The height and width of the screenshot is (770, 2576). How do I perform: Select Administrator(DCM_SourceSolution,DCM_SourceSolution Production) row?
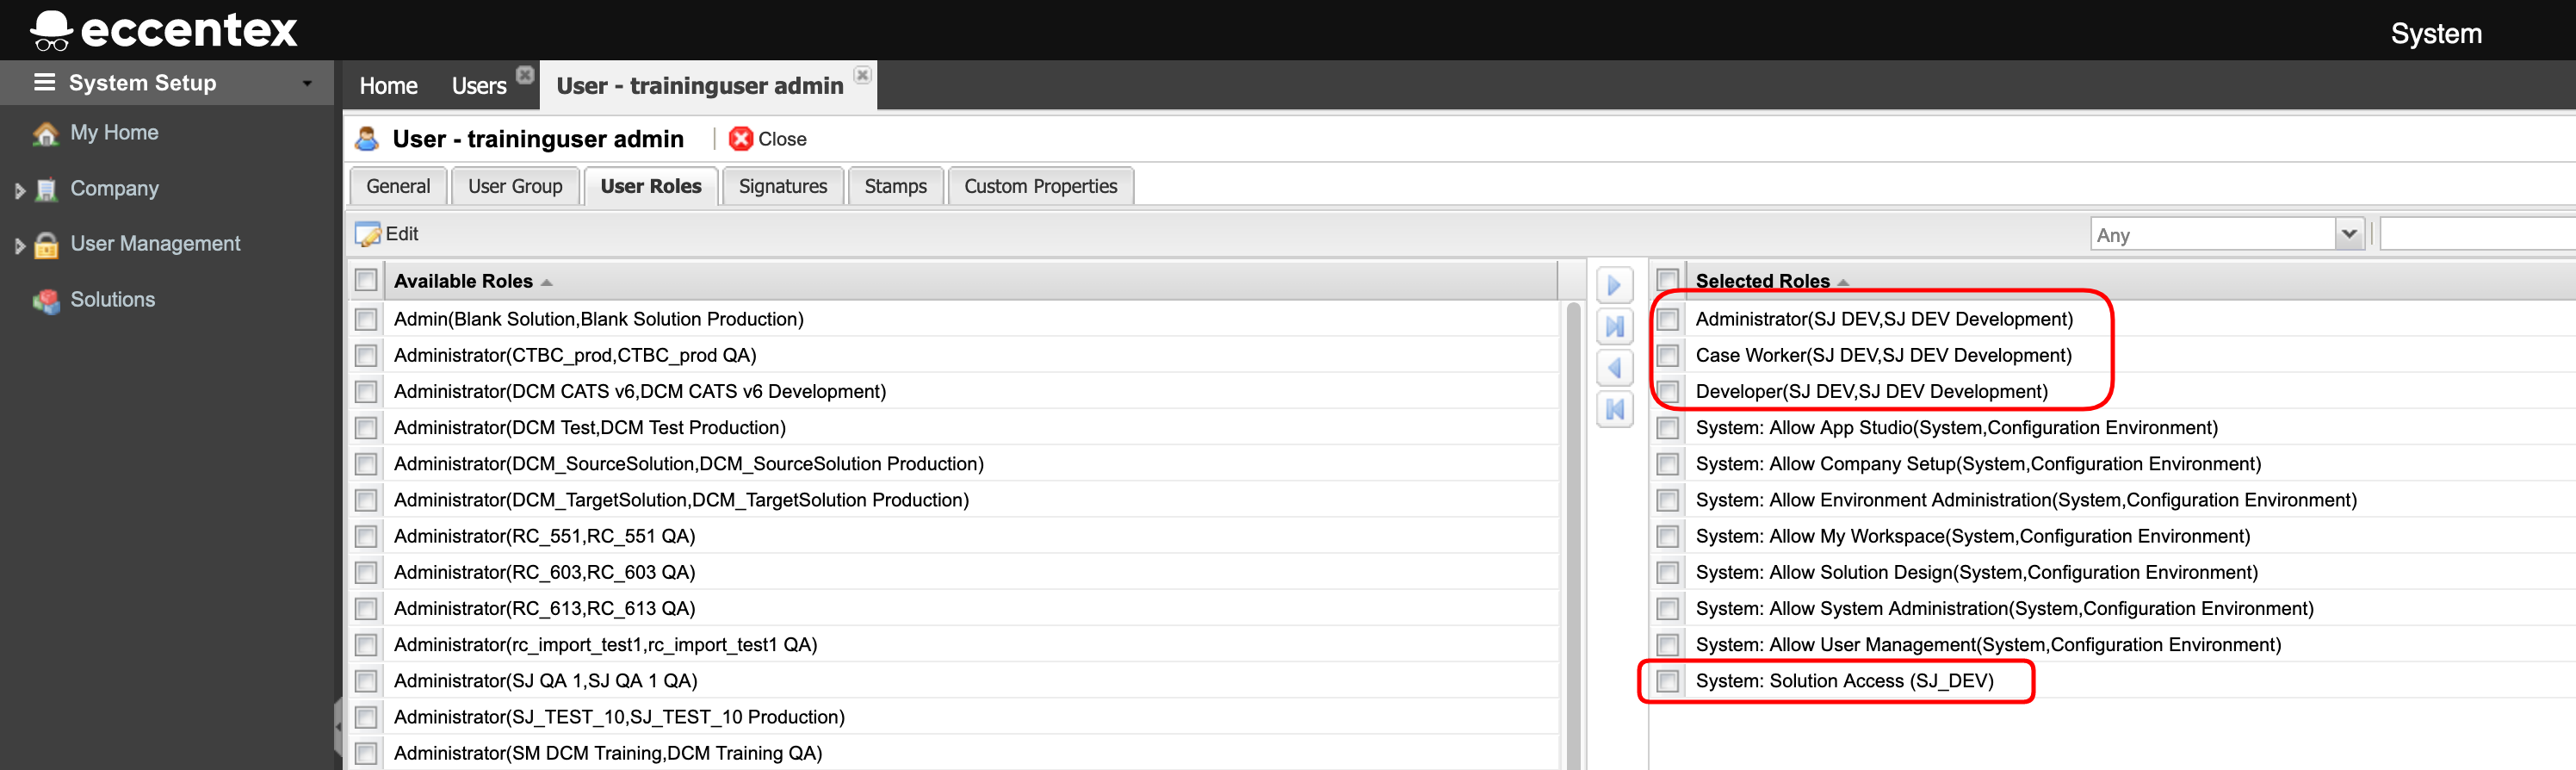[x=955, y=464]
